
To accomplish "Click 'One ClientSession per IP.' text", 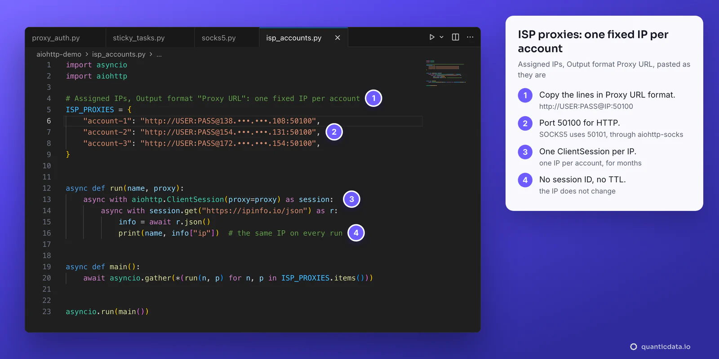I will click(588, 152).
